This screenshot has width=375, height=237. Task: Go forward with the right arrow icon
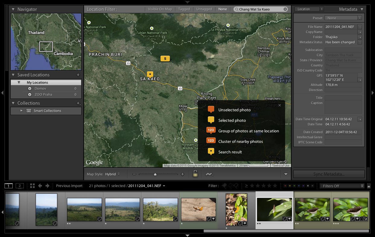(47, 186)
